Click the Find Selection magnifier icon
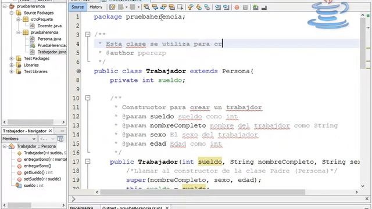 [x=146, y=7]
